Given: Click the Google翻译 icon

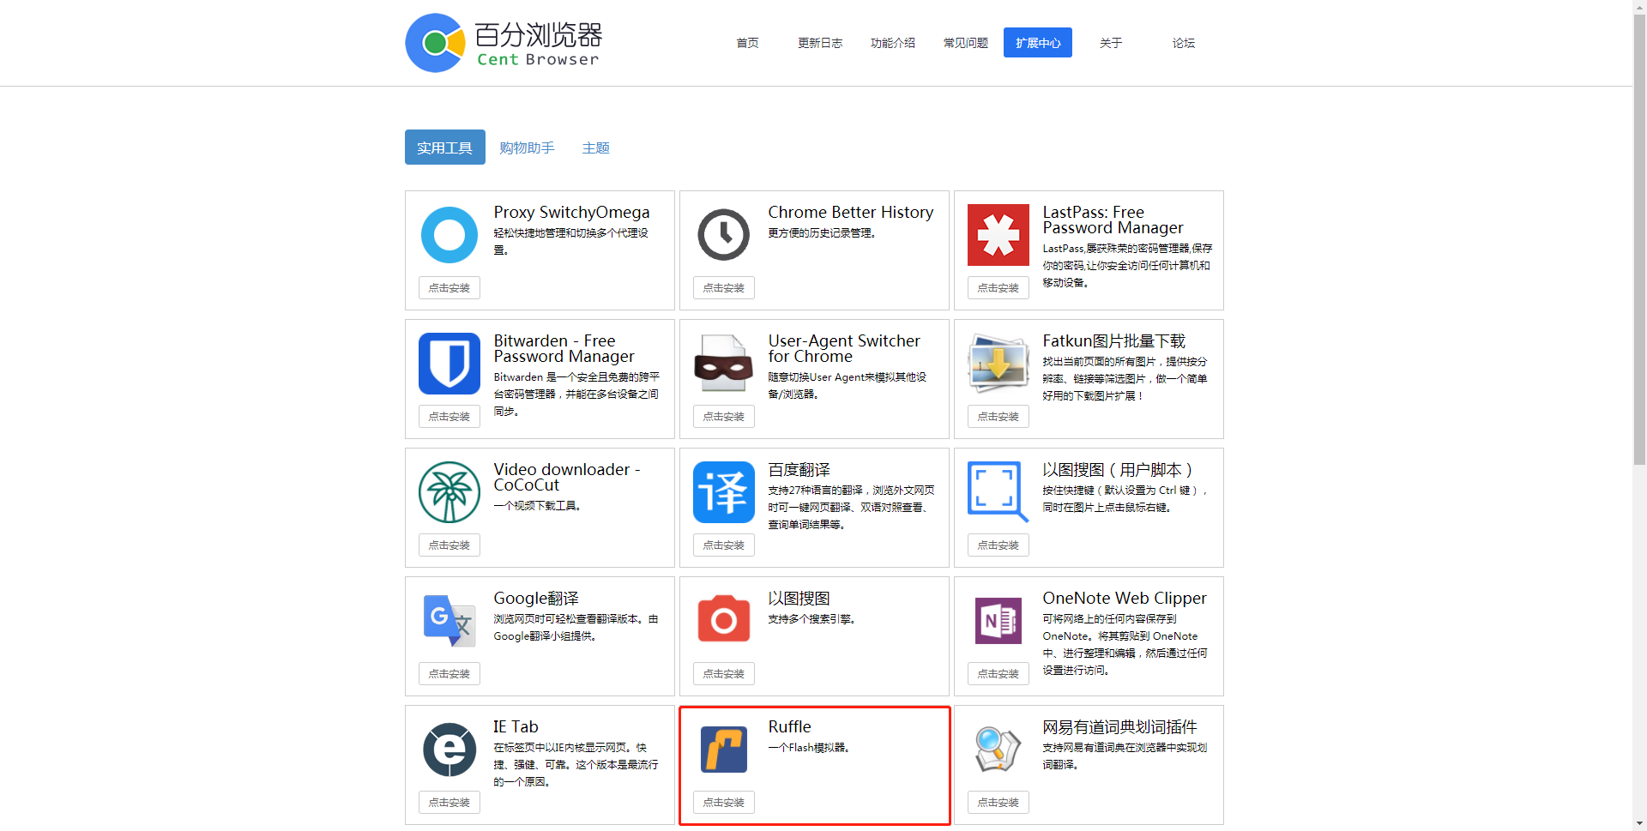Looking at the screenshot, I should [x=449, y=621].
